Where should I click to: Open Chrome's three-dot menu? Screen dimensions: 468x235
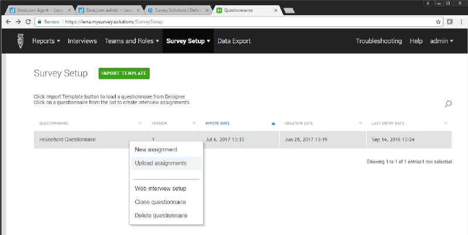point(460,22)
